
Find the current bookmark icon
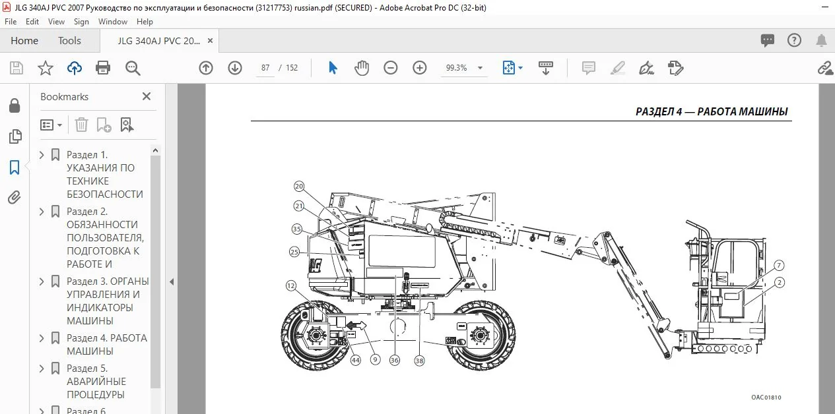click(127, 125)
